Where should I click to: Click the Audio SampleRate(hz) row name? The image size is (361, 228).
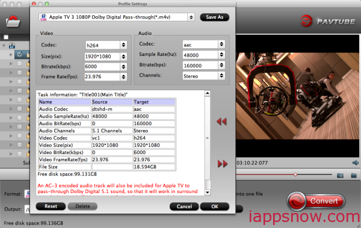point(65,116)
